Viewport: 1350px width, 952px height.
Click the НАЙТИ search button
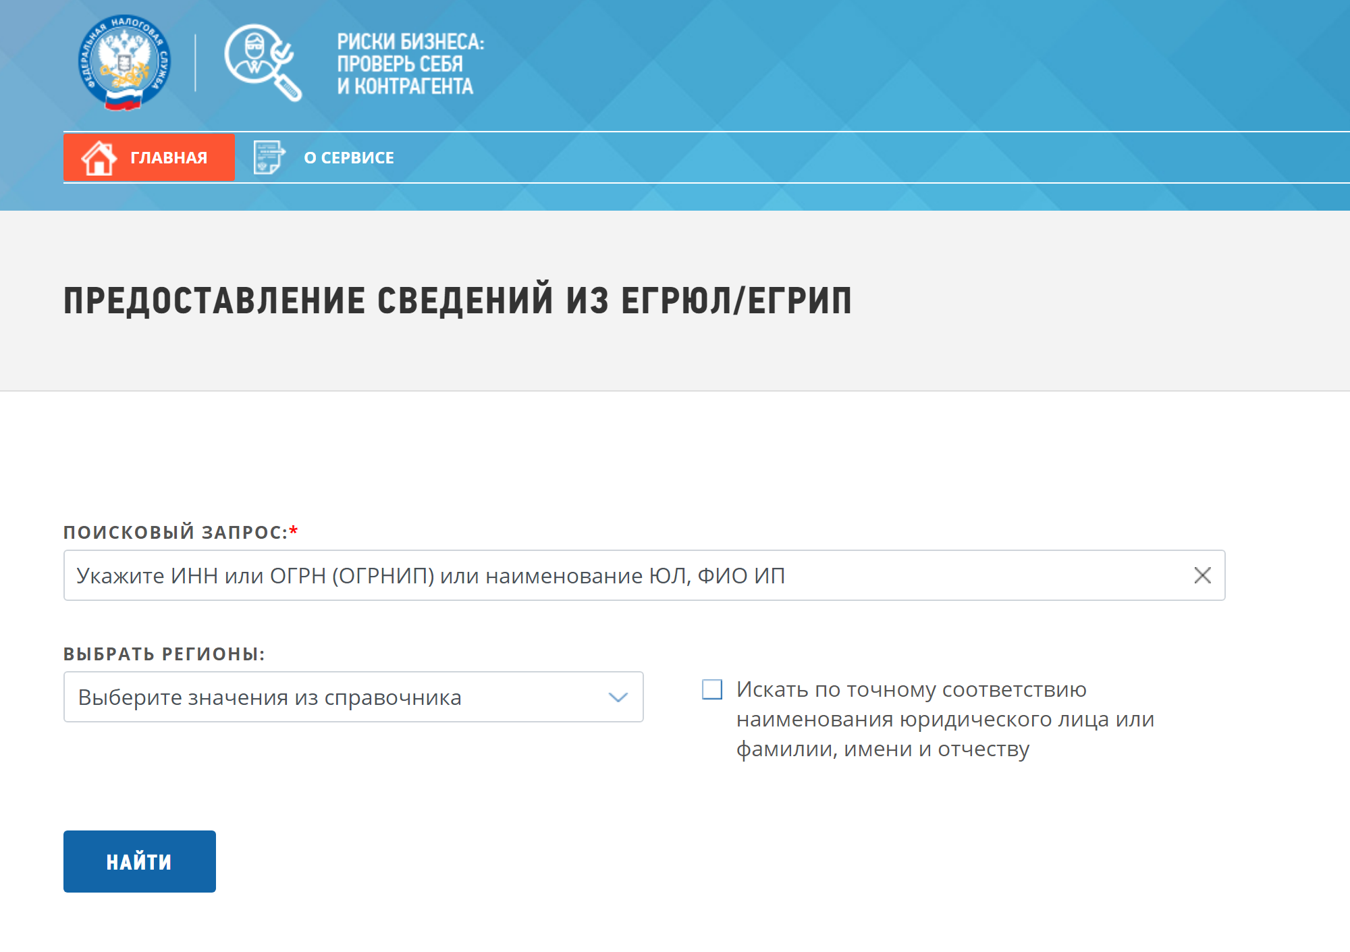click(140, 862)
